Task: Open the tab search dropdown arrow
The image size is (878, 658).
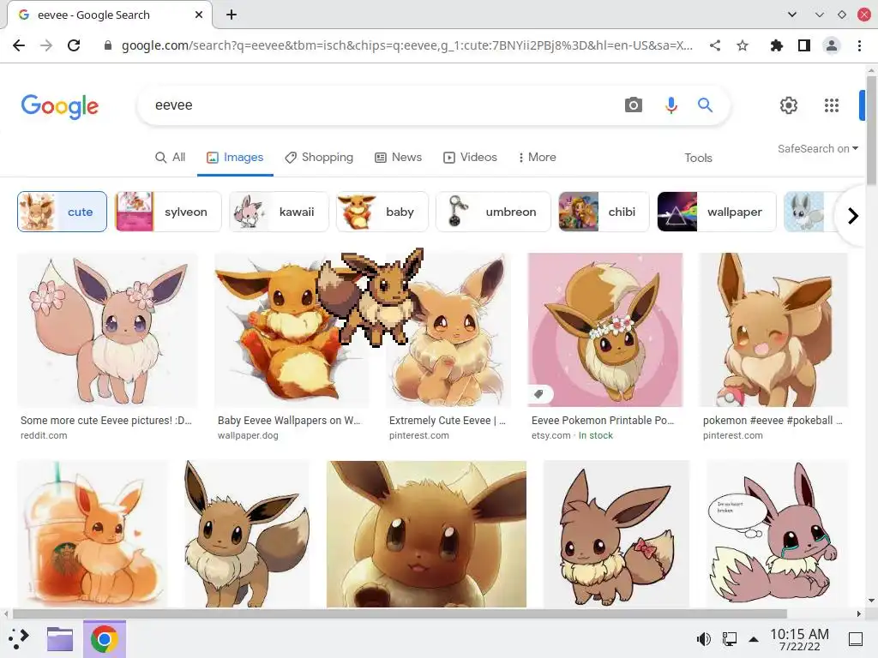Action: pos(791,15)
